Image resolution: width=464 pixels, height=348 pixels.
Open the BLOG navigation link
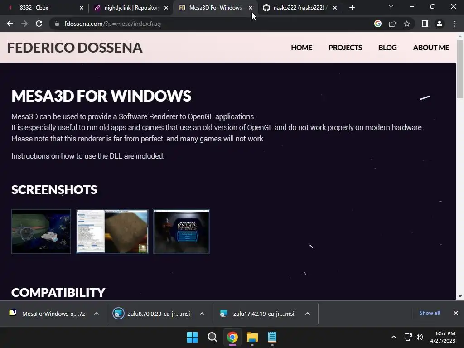[x=387, y=48]
